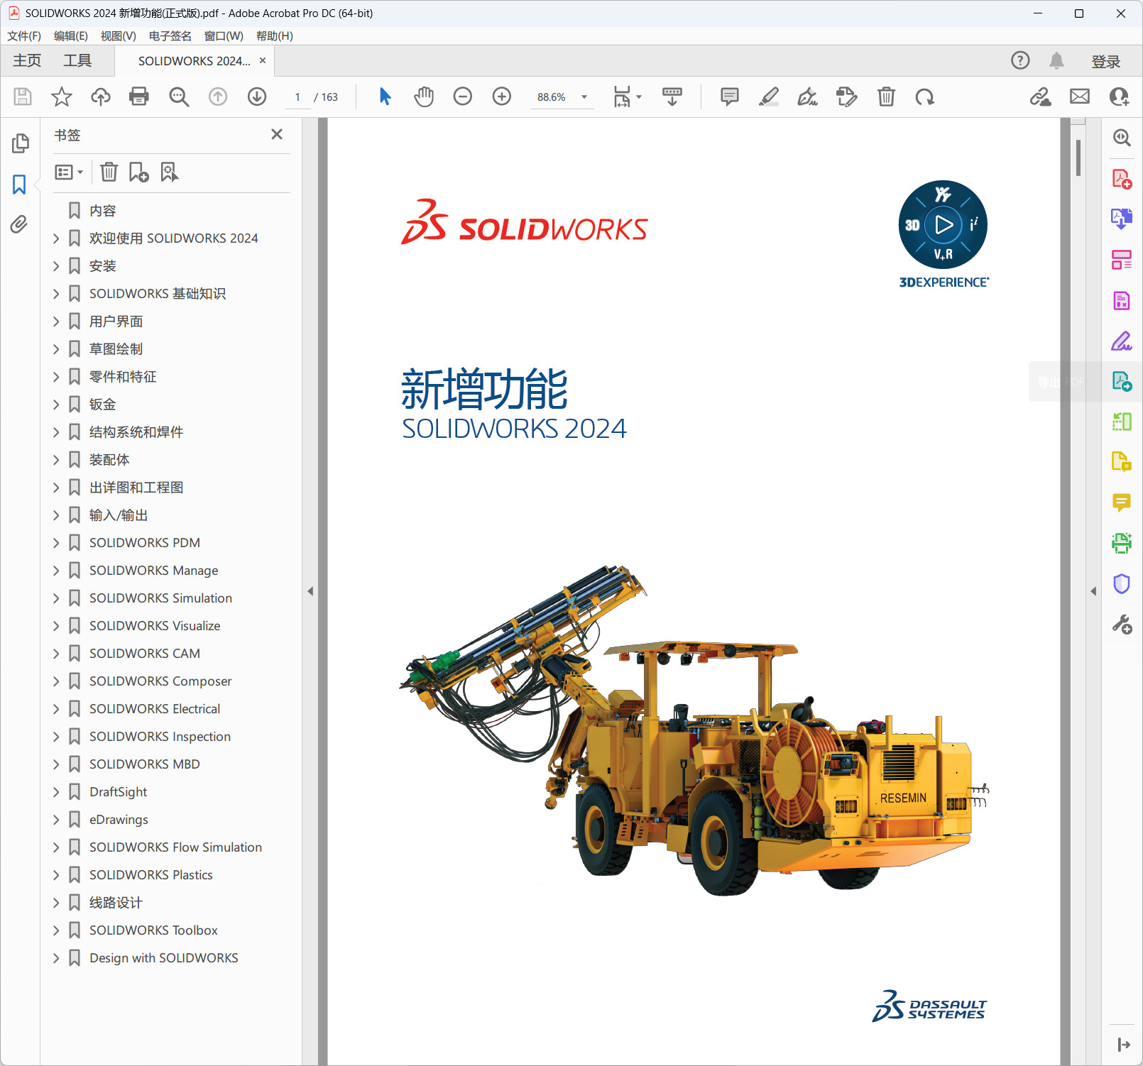Open the Comment tool in right pane
The image size is (1143, 1066).
pyautogui.click(x=1122, y=502)
